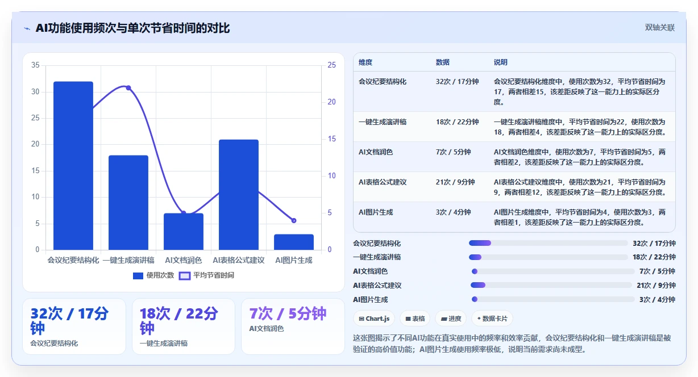Click x-axis label 会议纪要结构化
This screenshot has height=377, width=698.
tap(73, 260)
